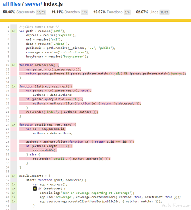Click the 1x hit count on line 36

pos(14,176)
